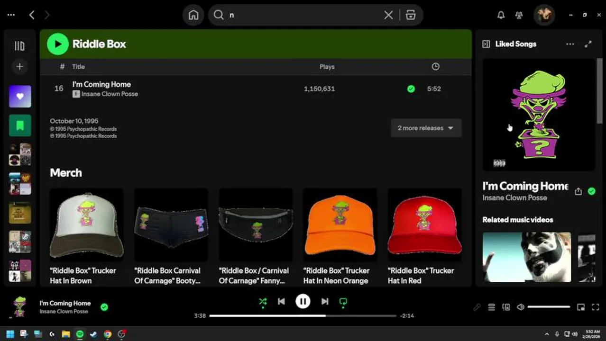Seek within the song progress bar
Screen dimensions: 606x341
303,315
